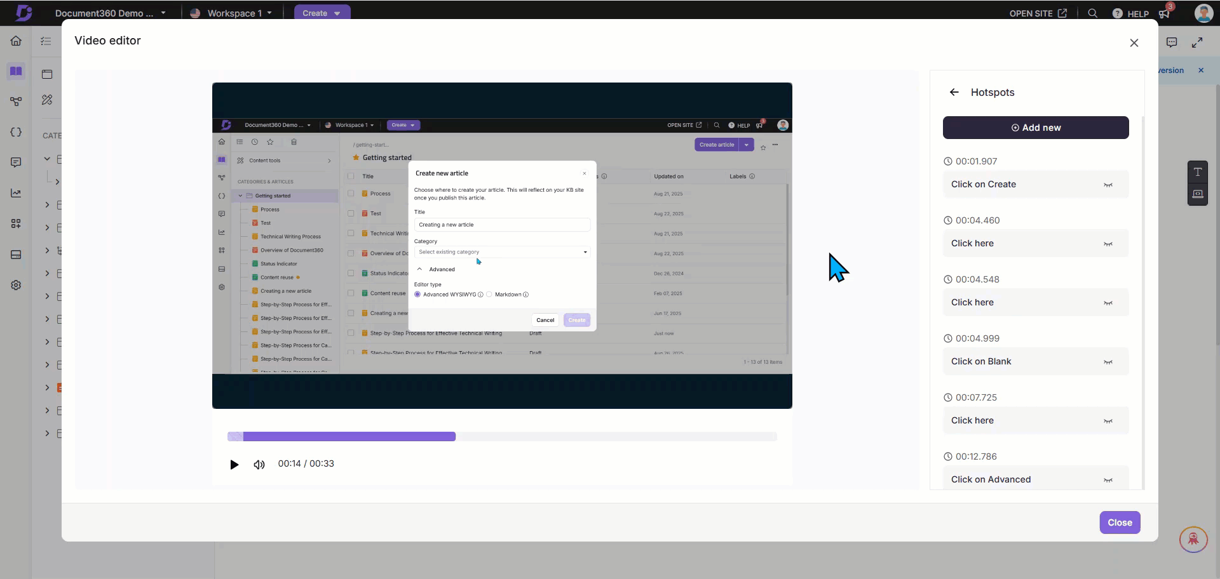1220x579 pixels.
Task: Click the Document360 logo
Action: [24, 13]
